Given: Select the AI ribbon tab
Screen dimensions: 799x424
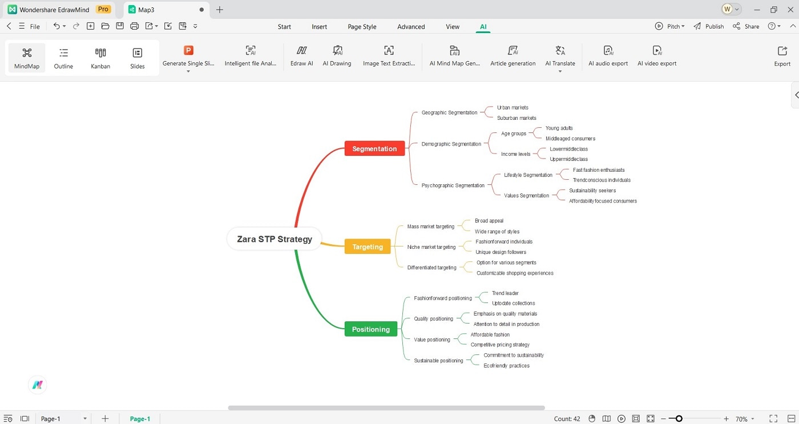Looking at the screenshot, I should [x=483, y=27].
